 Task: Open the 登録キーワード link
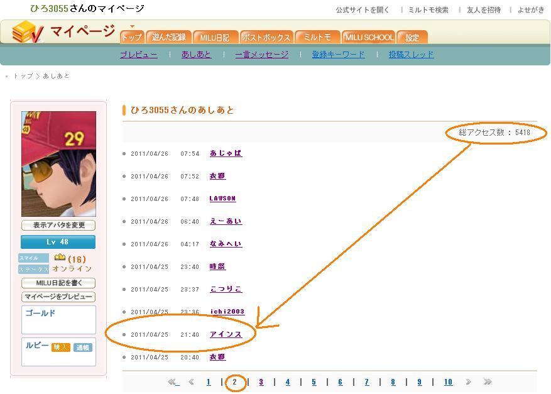click(x=338, y=55)
